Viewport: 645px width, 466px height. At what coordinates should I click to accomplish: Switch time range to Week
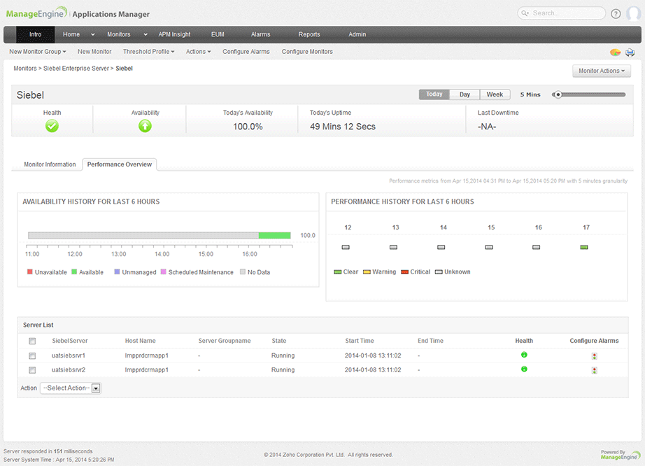pyautogui.click(x=495, y=94)
